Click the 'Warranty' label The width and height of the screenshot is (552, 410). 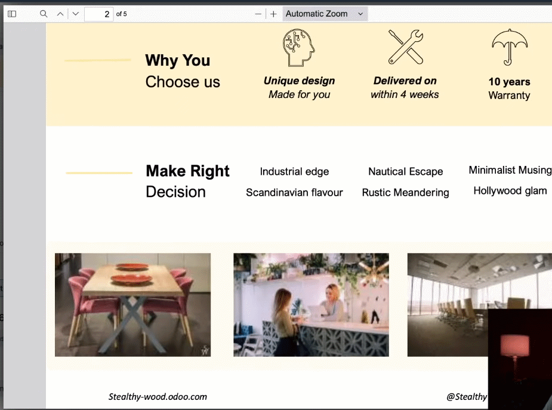coord(510,95)
